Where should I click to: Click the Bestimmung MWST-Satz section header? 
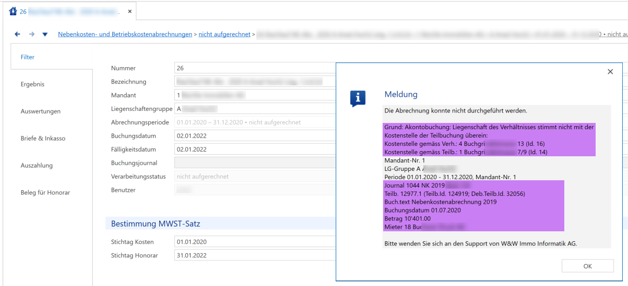pyautogui.click(x=156, y=224)
